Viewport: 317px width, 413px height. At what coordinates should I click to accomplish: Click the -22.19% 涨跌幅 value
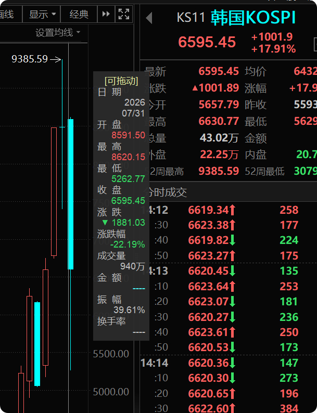(128, 244)
